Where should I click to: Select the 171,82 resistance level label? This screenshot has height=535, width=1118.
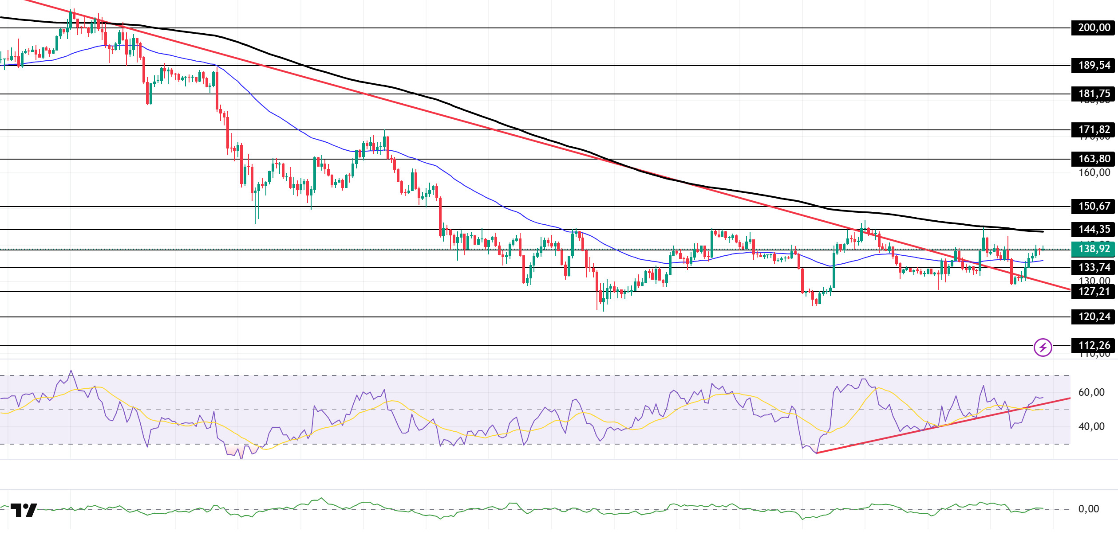1094,129
